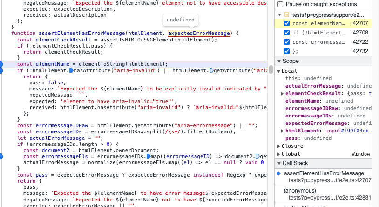
Task: Collapse the Call Stack section
Action: pyautogui.click(x=279, y=164)
